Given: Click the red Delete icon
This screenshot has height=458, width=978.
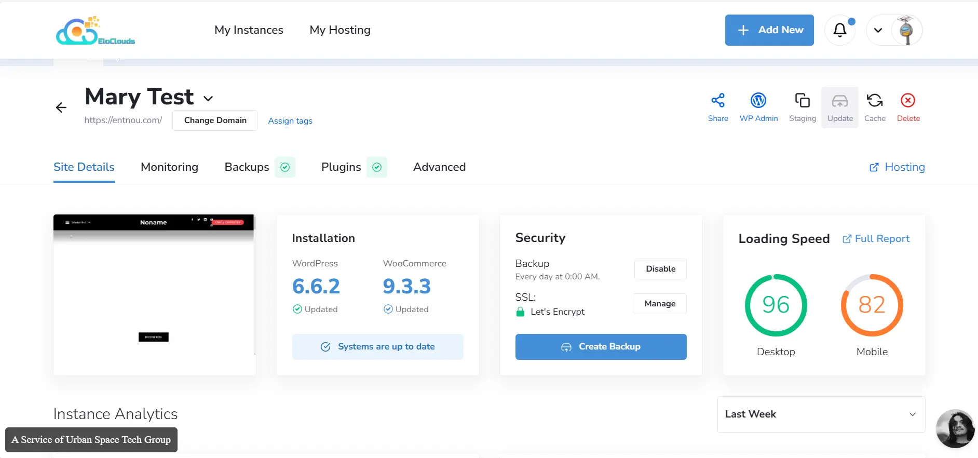Looking at the screenshot, I should point(908,100).
